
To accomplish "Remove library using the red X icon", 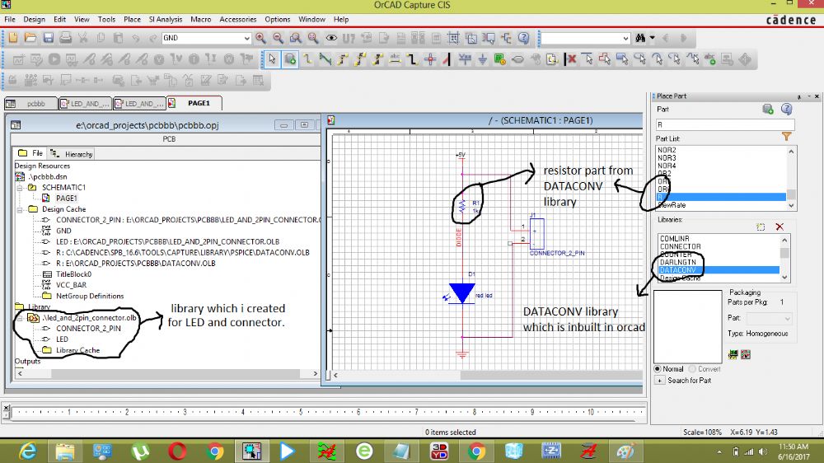I will click(780, 227).
